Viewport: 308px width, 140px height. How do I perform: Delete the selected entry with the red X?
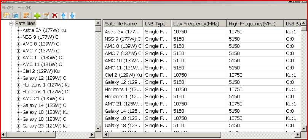[54, 16]
